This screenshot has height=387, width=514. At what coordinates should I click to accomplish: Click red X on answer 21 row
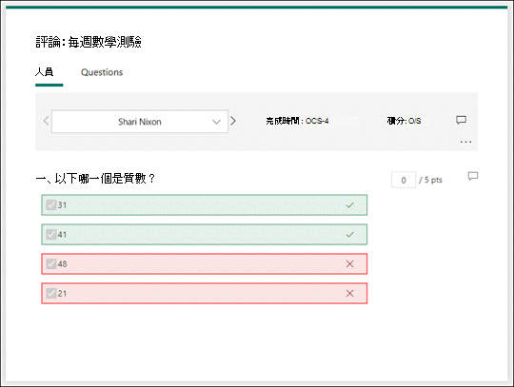[x=350, y=294]
